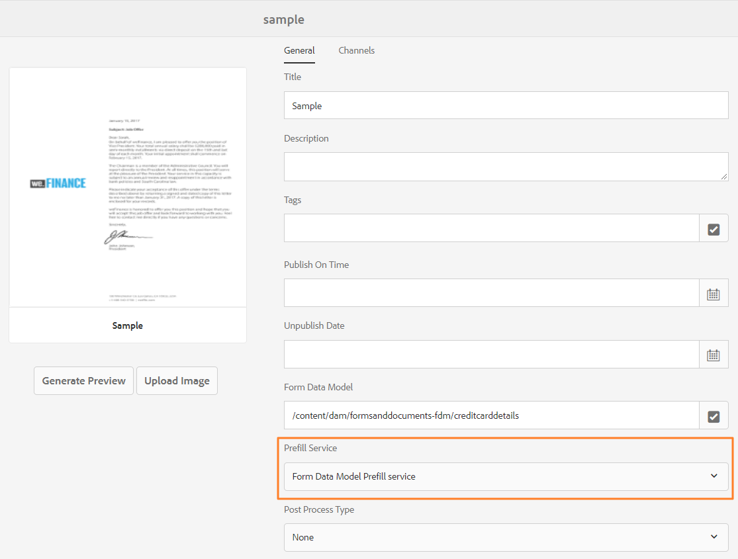Click the we.FINANCE logo in the thumbnail

click(58, 183)
